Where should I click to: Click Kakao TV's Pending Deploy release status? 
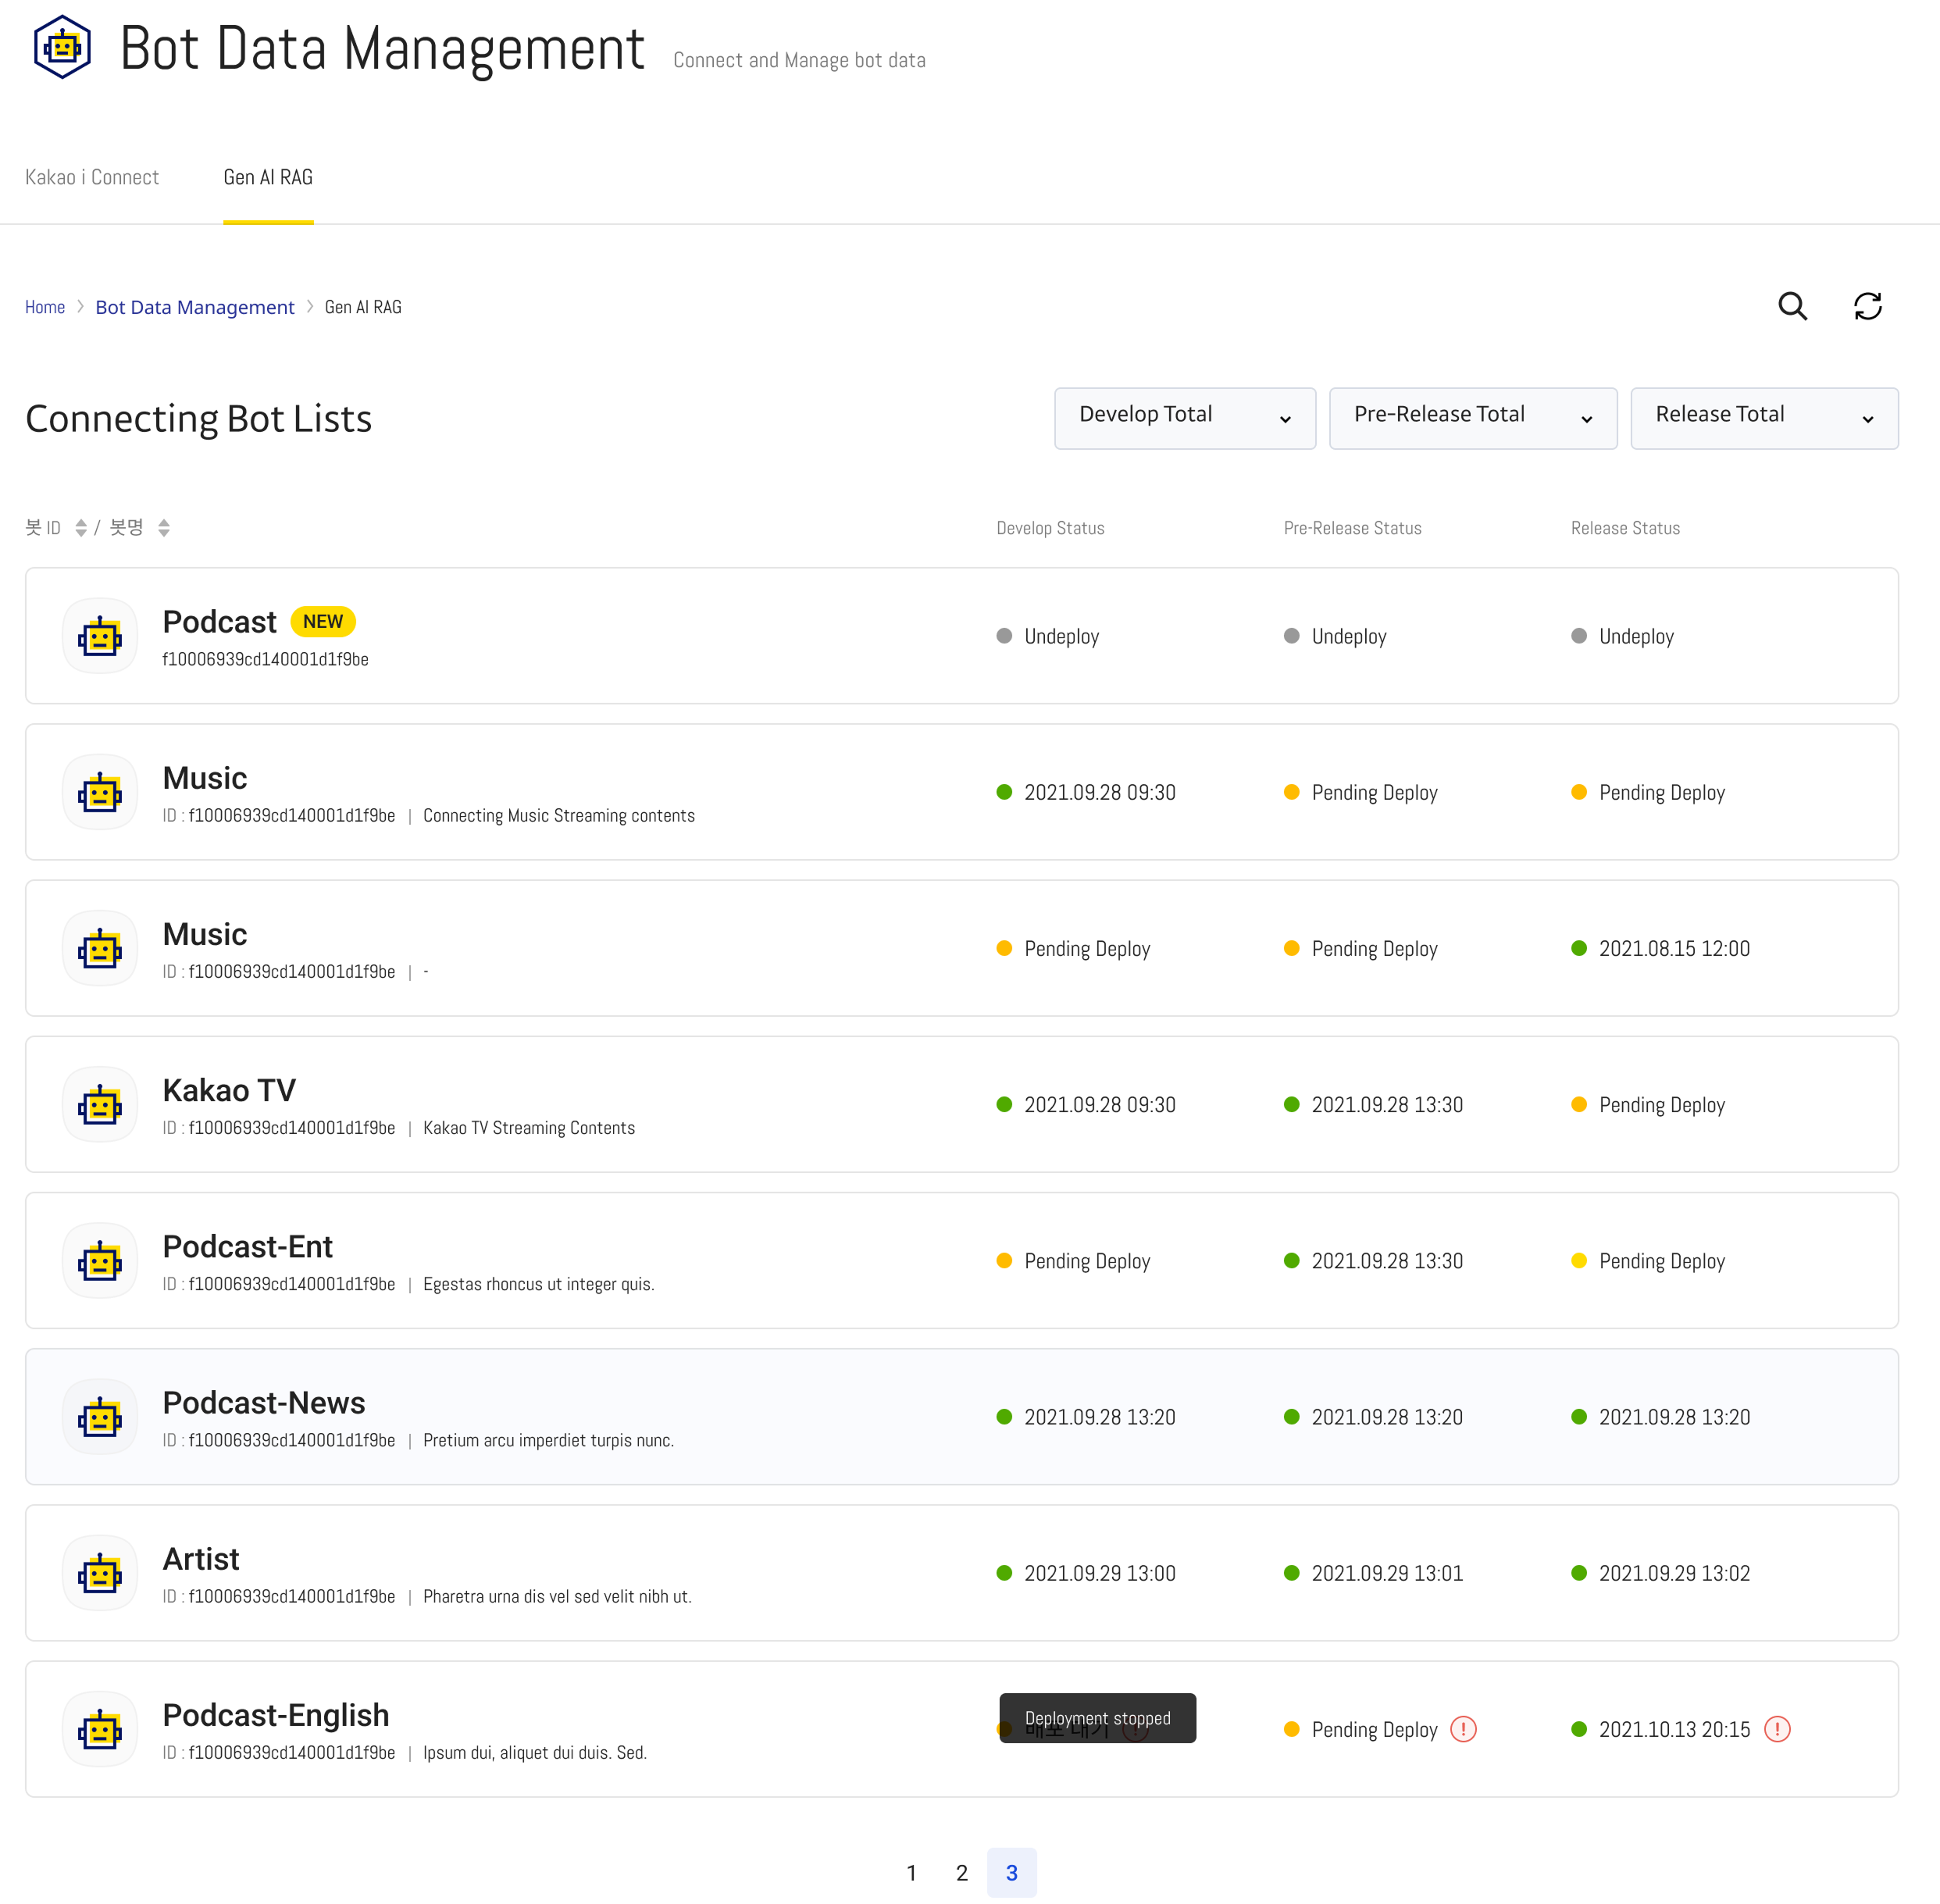pos(1648,1104)
